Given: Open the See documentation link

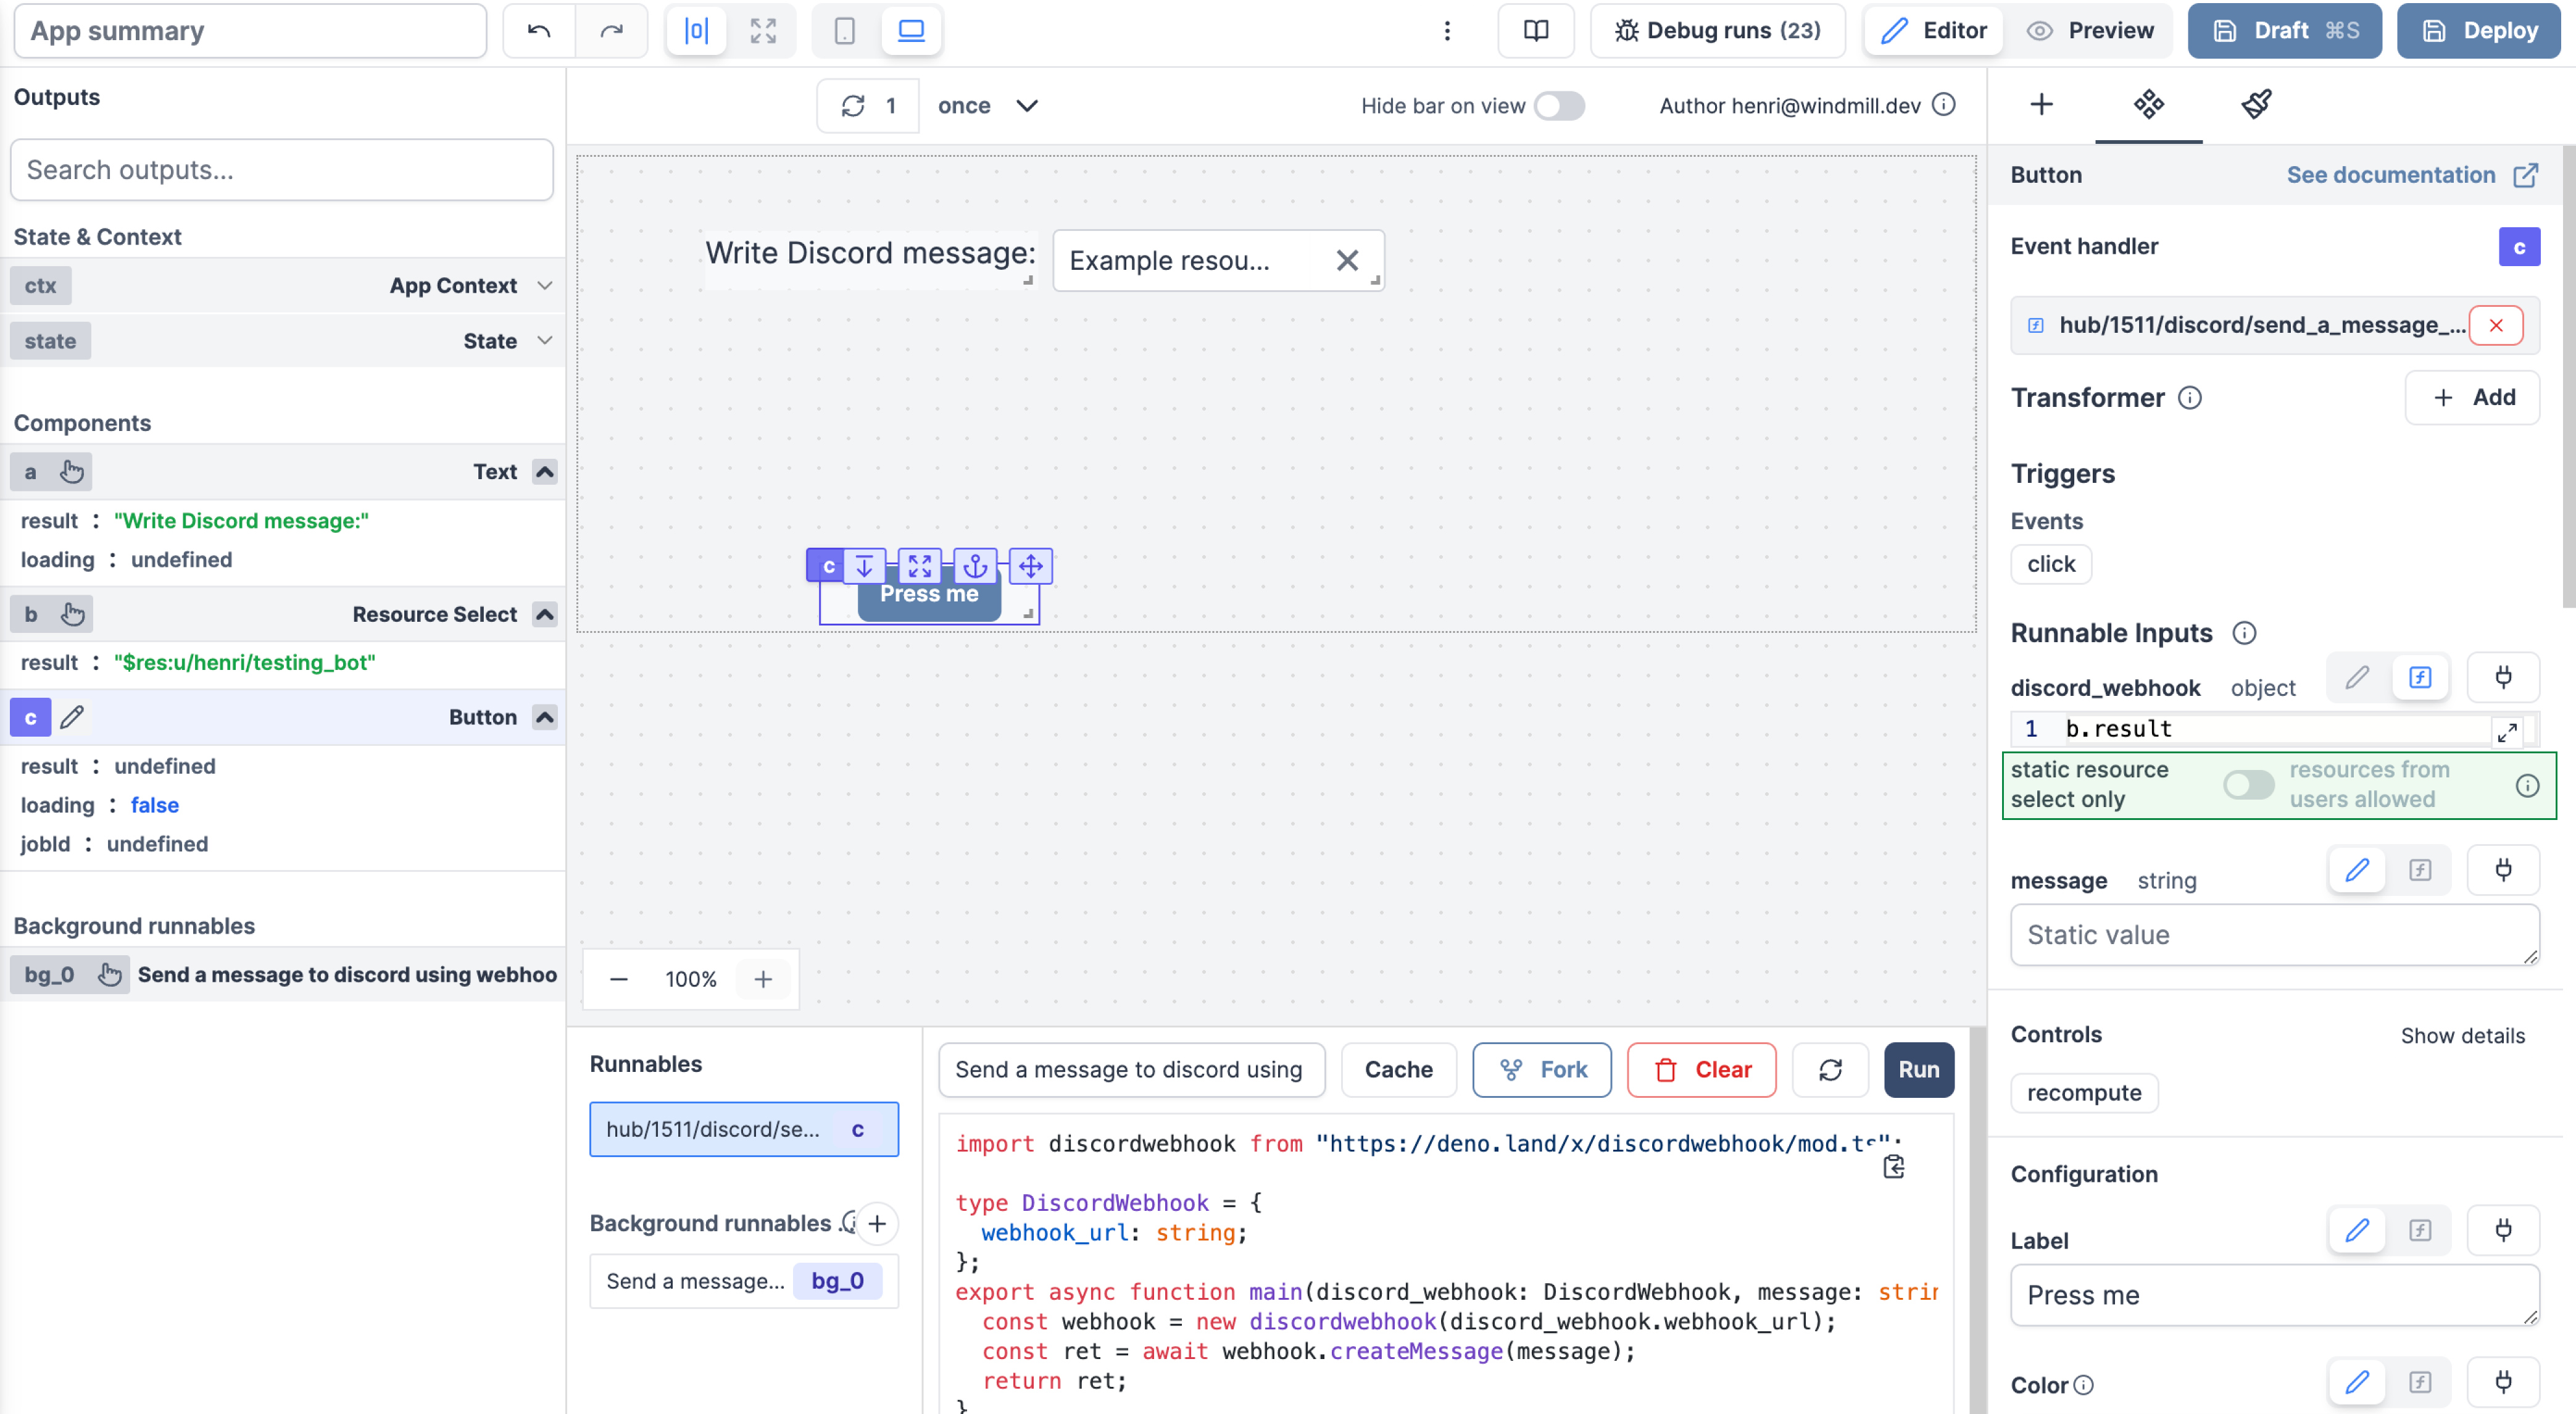Looking at the screenshot, I should point(2411,175).
